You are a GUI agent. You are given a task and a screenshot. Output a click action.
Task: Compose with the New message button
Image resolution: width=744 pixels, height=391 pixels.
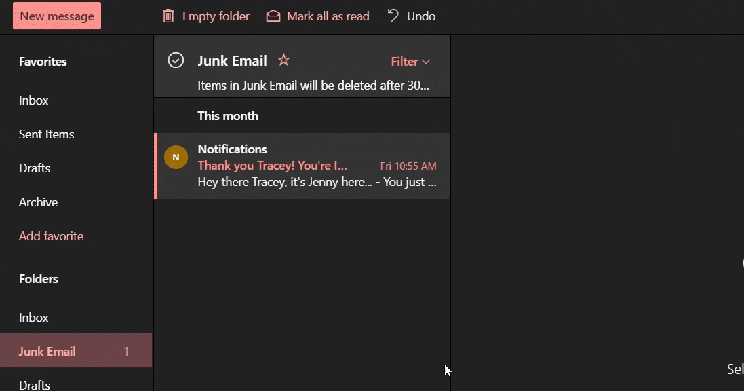tap(57, 16)
